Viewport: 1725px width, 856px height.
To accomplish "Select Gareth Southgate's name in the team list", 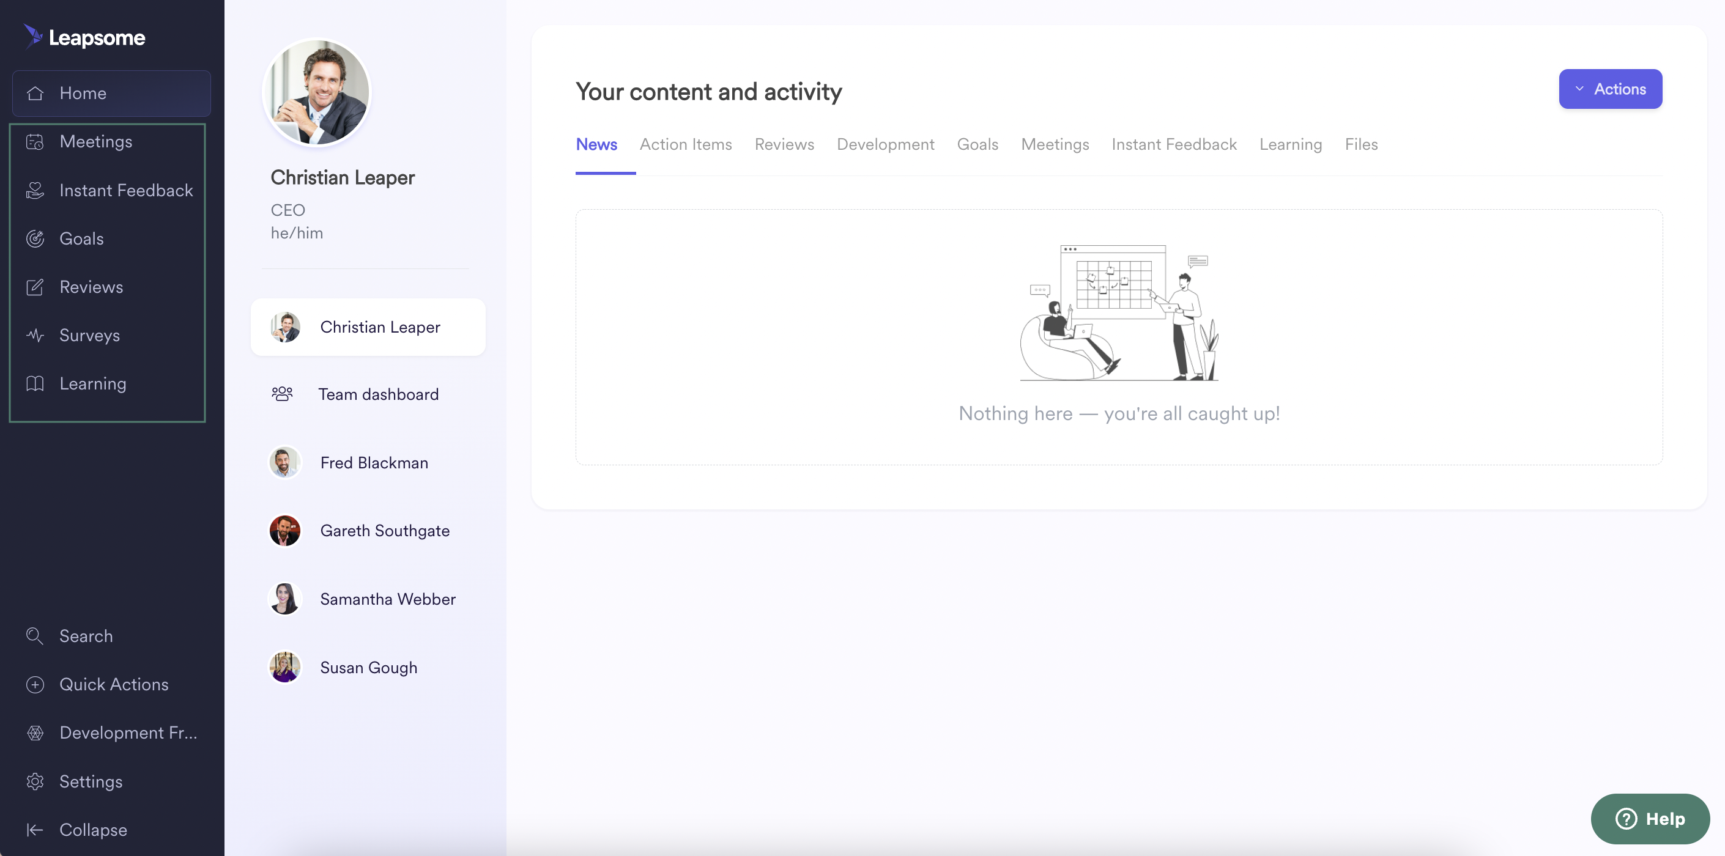I will [x=384, y=531].
